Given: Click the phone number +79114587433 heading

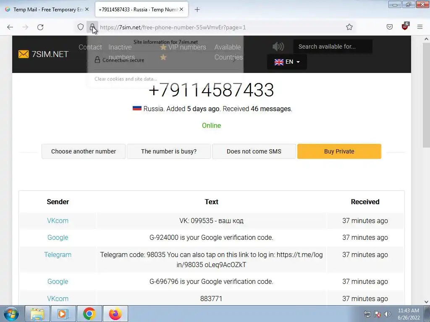Looking at the screenshot, I should tap(211, 90).
